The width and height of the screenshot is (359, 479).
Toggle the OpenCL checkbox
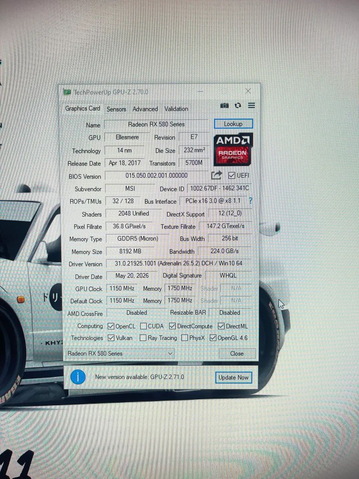pyautogui.click(x=111, y=326)
